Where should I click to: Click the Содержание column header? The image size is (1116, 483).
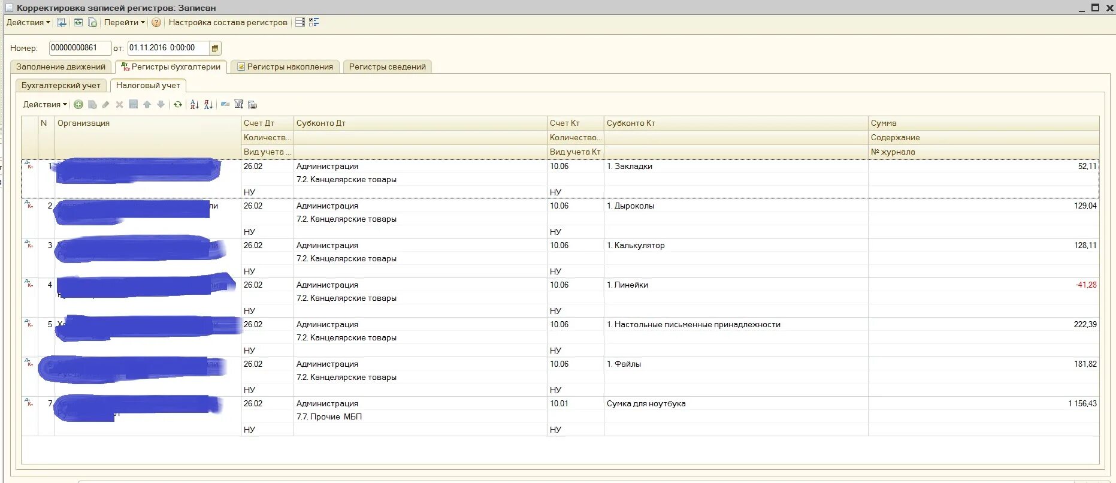pyautogui.click(x=984, y=137)
